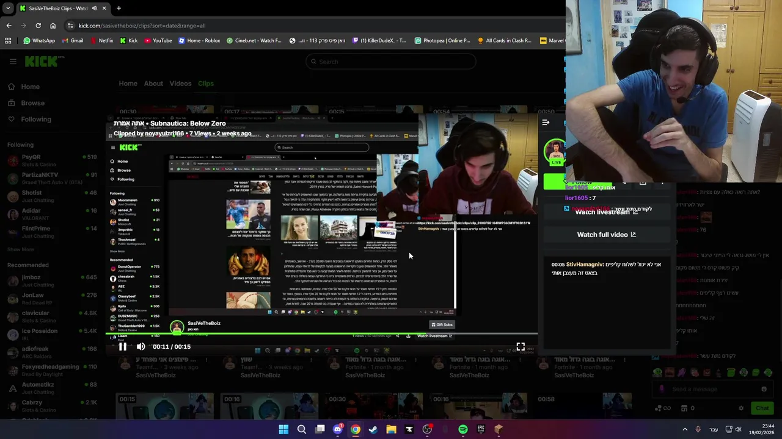782x439 pixels.
Task: Open the Home - Roblox bookmark
Action: point(199,41)
